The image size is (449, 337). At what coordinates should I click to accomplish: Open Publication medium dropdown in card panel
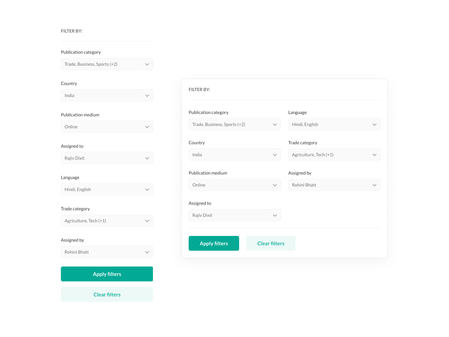tap(235, 185)
